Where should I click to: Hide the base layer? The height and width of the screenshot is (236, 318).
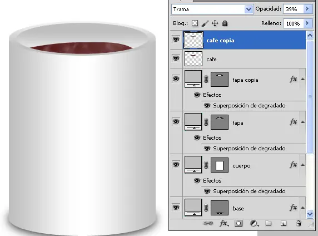coord(176,208)
